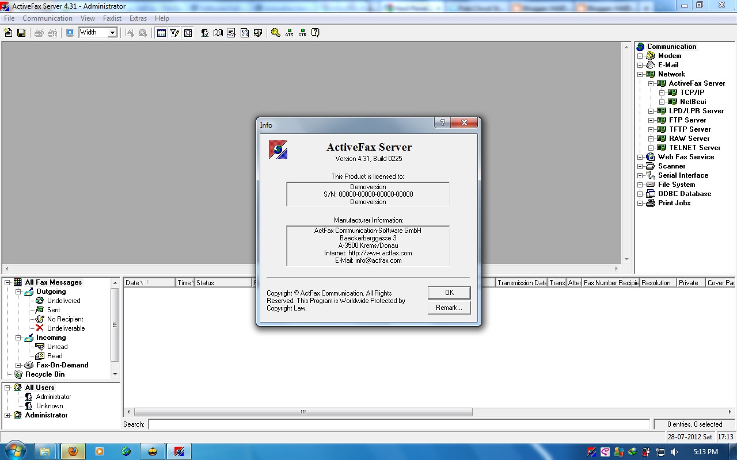Screen dimensions: 737x460
Task: Collapse the All Fax Messages tree node
Action: [x=7, y=282]
